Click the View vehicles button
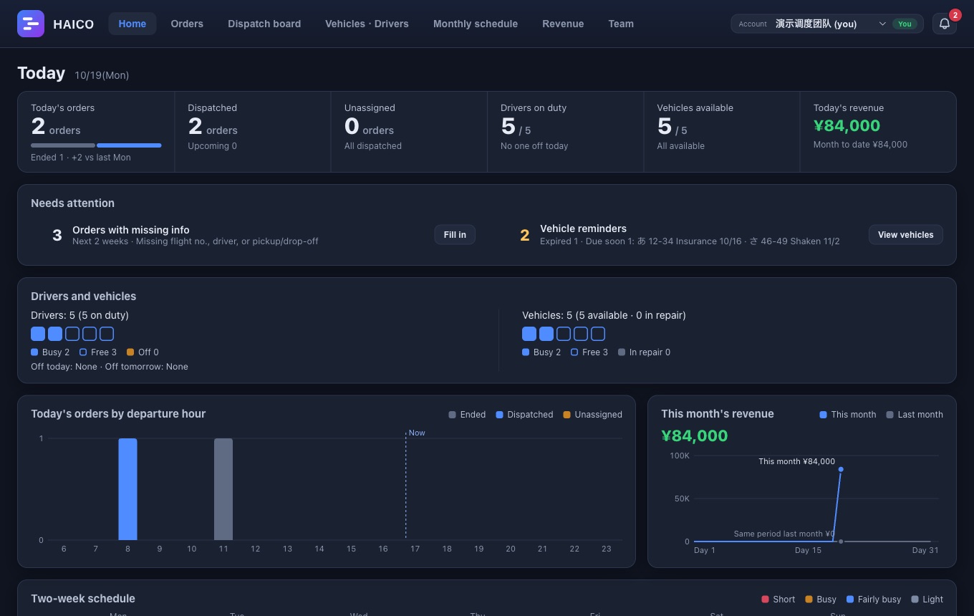The width and height of the screenshot is (974, 616). point(906,235)
